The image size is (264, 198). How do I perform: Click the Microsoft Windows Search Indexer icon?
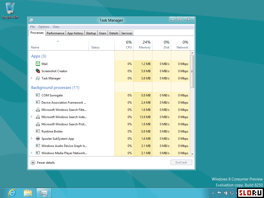38,117
